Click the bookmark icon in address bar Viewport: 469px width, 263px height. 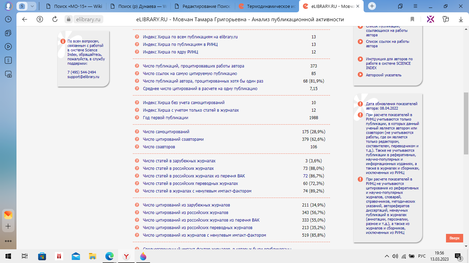click(x=412, y=20)
